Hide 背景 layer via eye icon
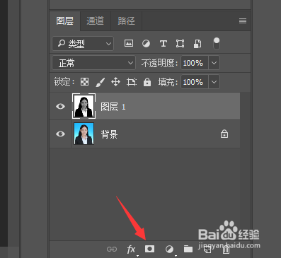 pos(60,134)
